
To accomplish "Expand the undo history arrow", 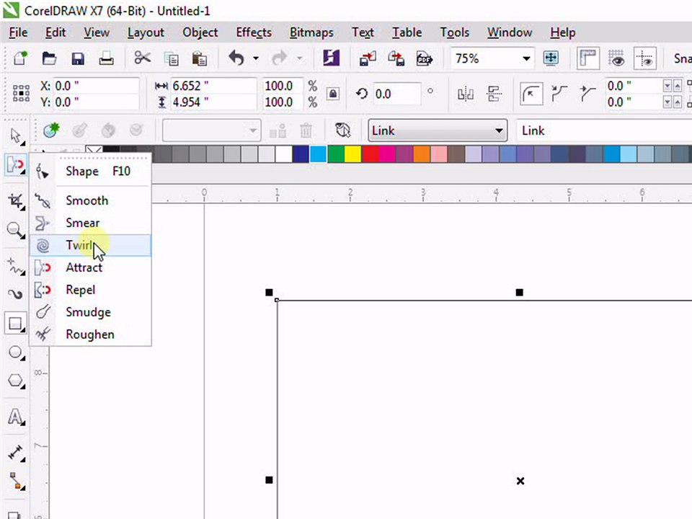I will click(255, 58).
